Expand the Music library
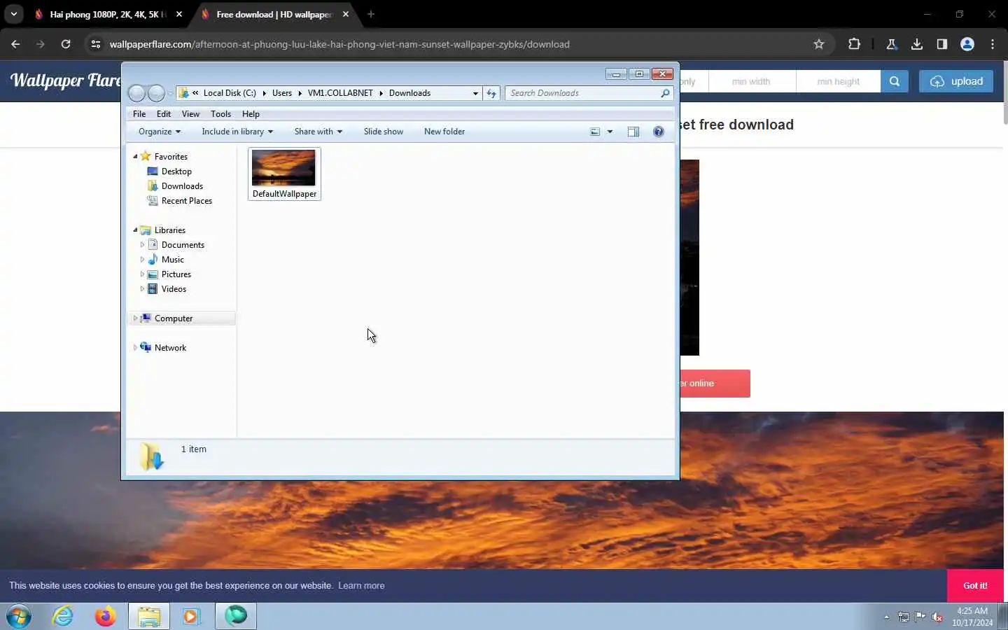The width and height of the screenshot is (1008, 630). pos(142,260)
